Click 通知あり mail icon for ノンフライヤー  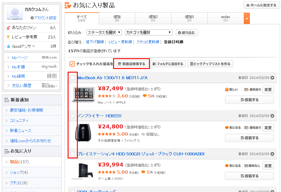coord(247,127)
